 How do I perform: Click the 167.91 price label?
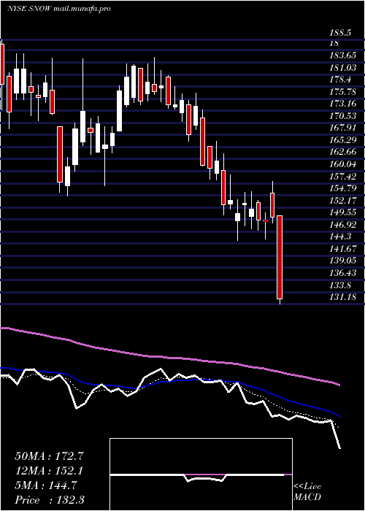click(343, 128)
